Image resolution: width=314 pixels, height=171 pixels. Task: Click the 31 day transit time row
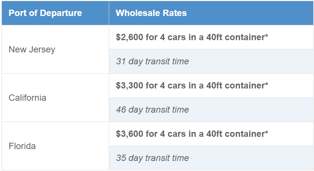[152, 61]
